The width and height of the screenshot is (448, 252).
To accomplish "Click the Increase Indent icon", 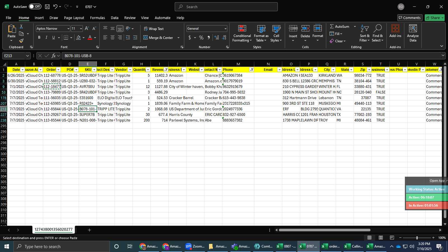I will coord(135,38).
